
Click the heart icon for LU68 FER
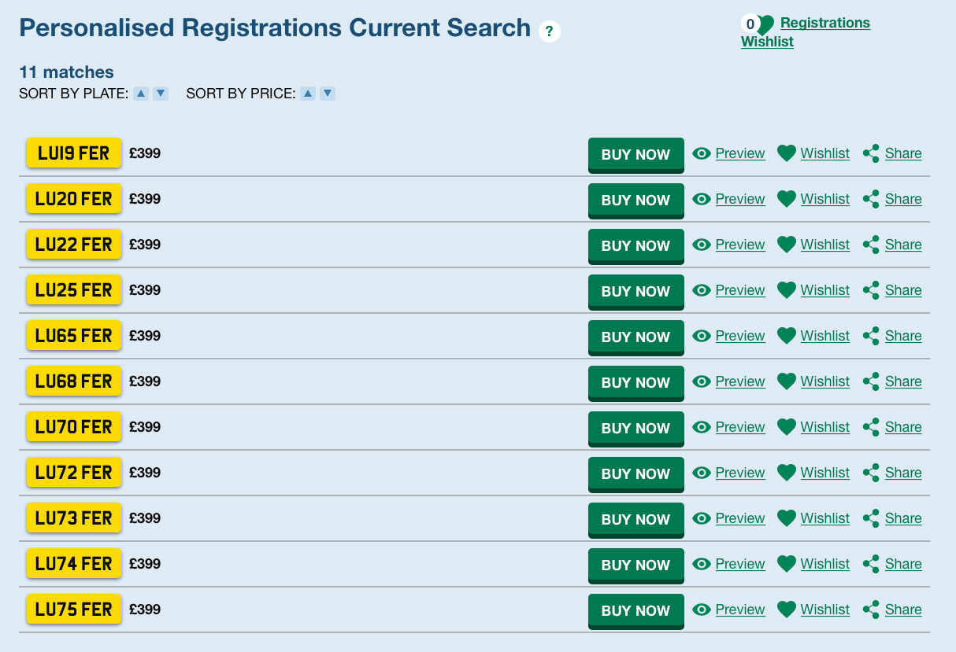click(787, 381)
